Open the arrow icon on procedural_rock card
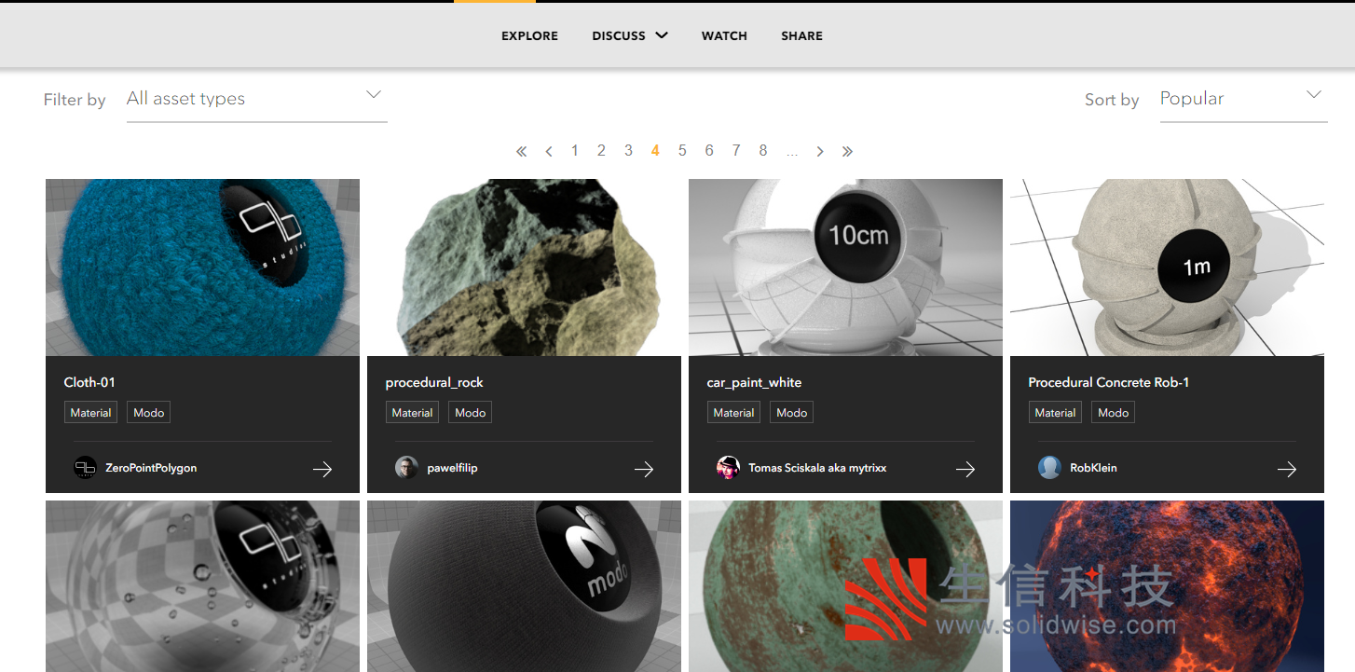 [x=644, y=469]
